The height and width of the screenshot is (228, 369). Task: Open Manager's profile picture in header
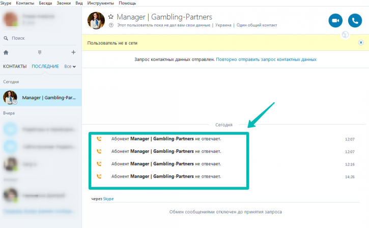coord(96,20)
